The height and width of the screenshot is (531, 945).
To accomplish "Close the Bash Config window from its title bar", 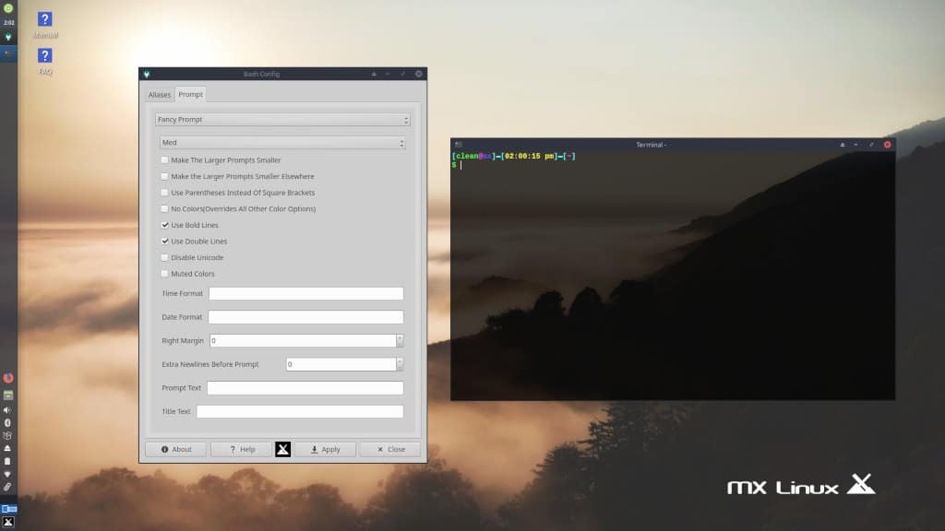I will (x=419, y=74).
